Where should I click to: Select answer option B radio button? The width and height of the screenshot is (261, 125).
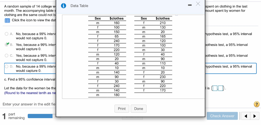tap(7, 45)
